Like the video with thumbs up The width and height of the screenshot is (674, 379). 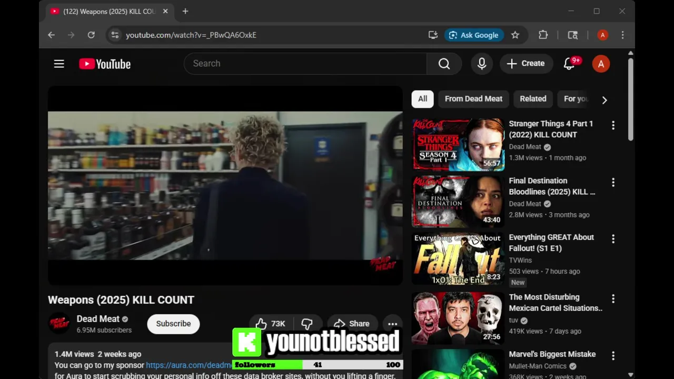pos(271,323)
